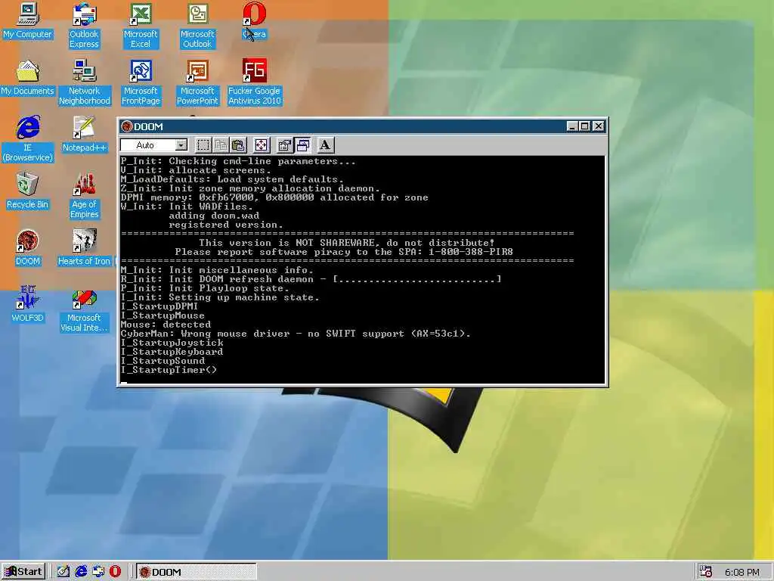Click the 'registered version.' console line
774x581 pixels.
[x=225, y=225]
